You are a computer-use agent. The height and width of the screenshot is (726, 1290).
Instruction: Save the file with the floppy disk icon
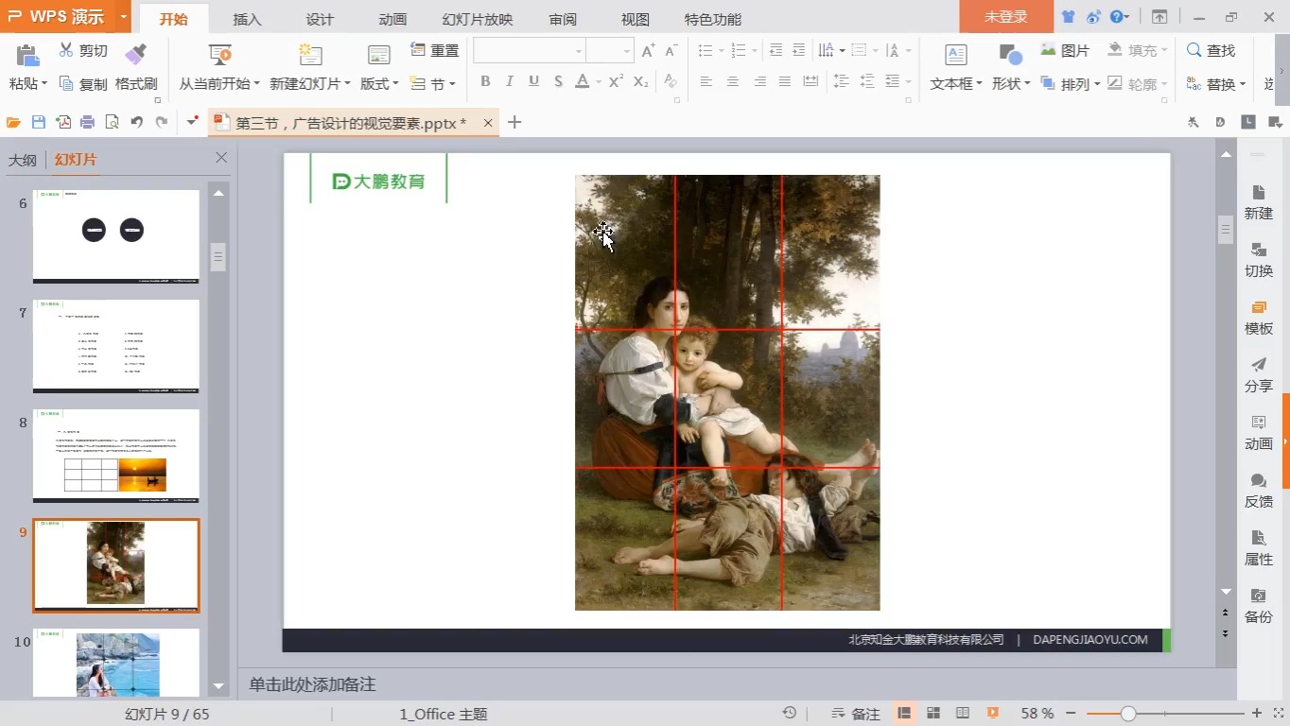(39, 122)
